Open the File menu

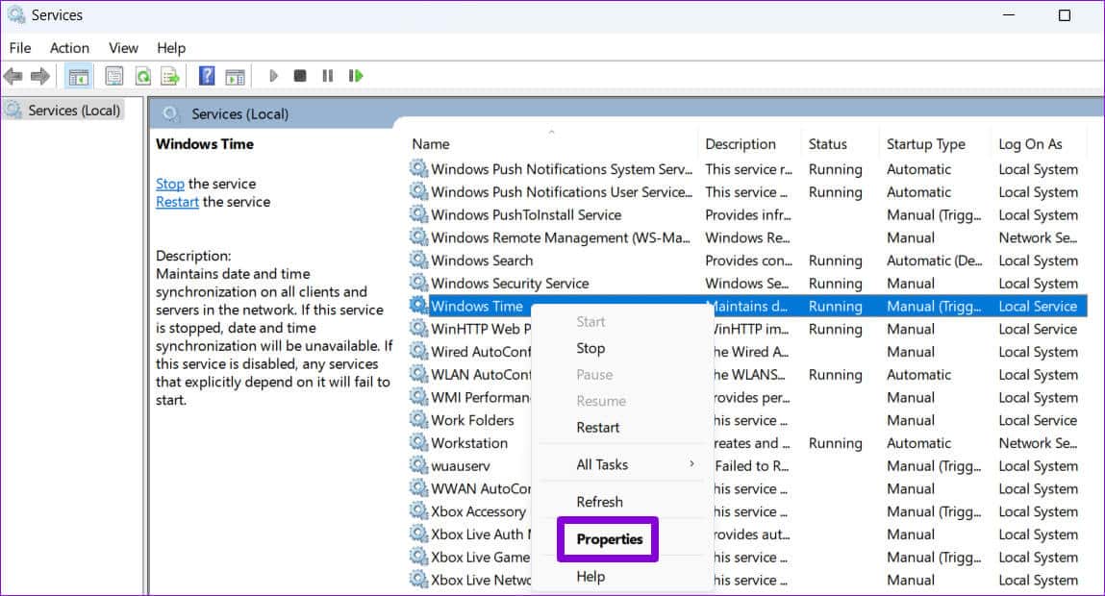pyautogui.click(x=20, y=48)
